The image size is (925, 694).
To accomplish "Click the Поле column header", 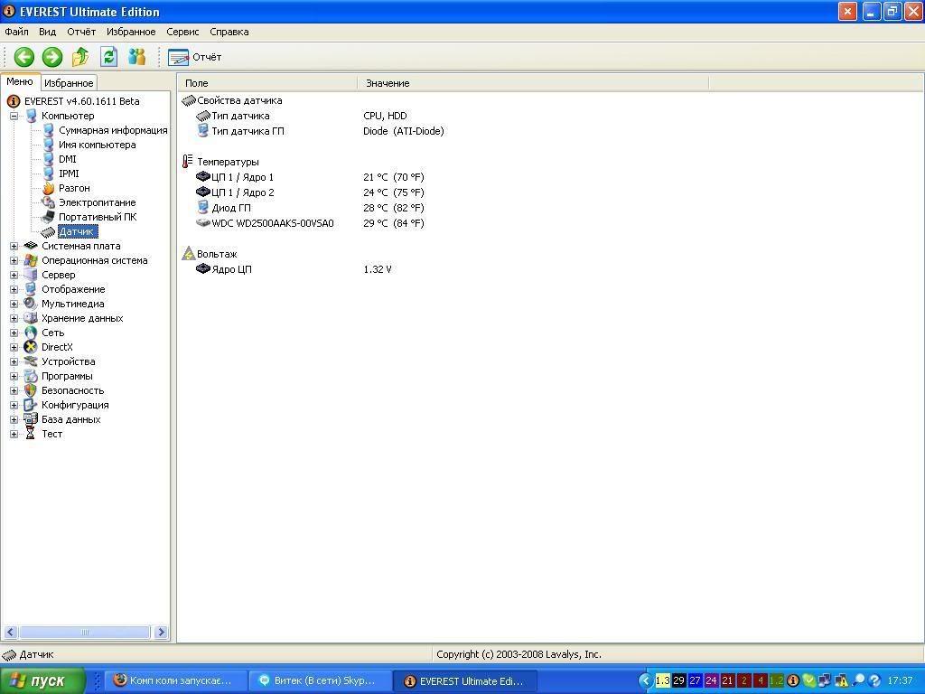I will (x=267, y=83).
